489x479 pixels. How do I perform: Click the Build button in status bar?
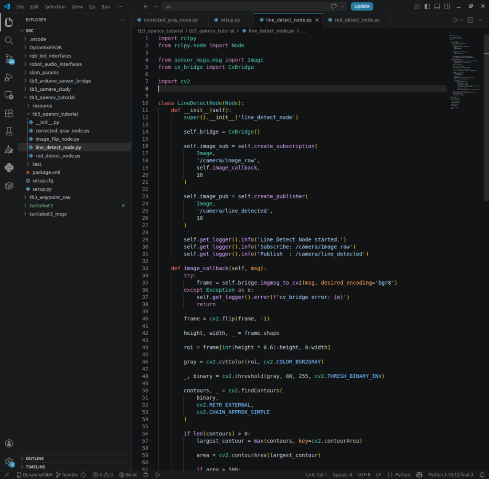point(128,475)
